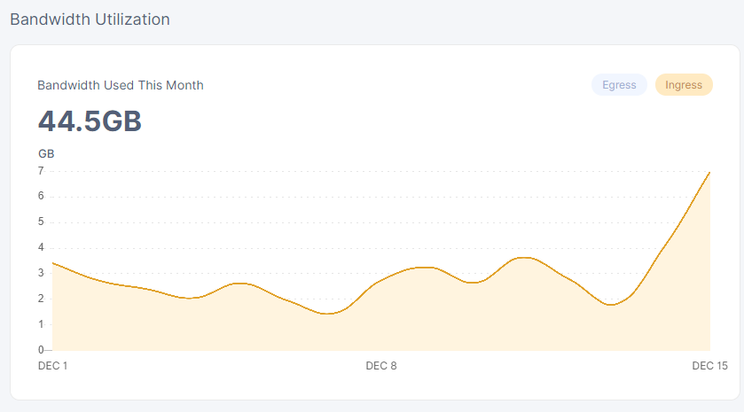This screenshot has height=412, width=744.
Task: Click the GB unit label above the axis
Action: coord(46,153)
